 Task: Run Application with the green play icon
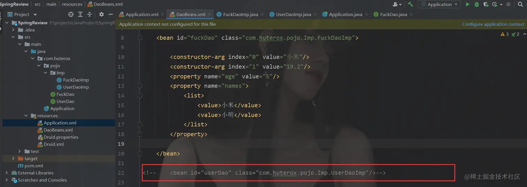[467, 4]
